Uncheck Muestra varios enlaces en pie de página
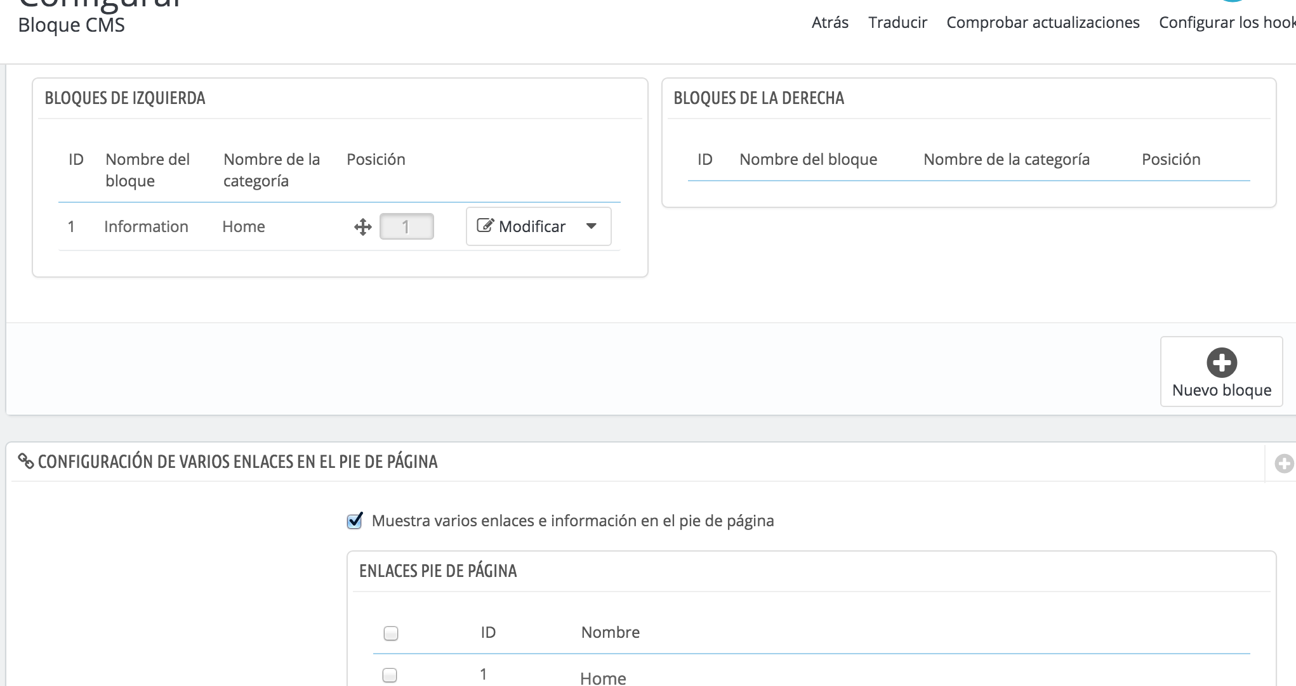Screen dimensions: 1296x686 pos(355,521)
